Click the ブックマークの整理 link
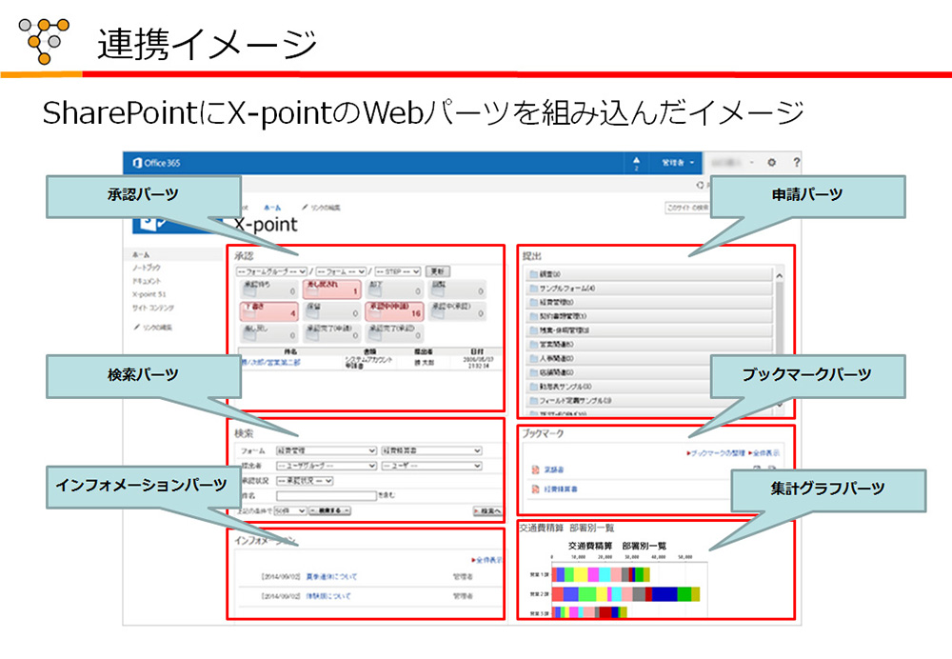This screenshot has width=952, height=659. pyautogui.click(x=716, y=452)
